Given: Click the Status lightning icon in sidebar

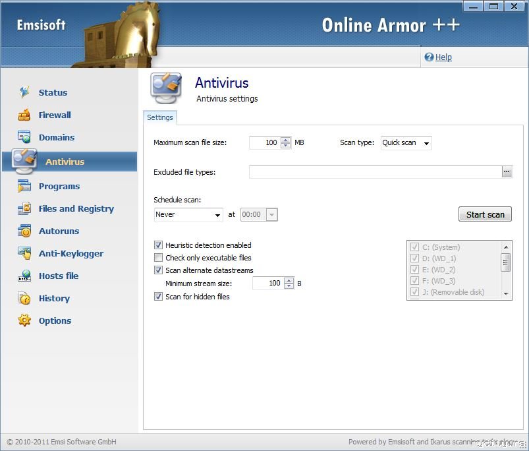Looking at the screenshot, I should (x=24, y=92).
